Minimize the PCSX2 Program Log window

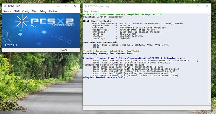[189, 6]
